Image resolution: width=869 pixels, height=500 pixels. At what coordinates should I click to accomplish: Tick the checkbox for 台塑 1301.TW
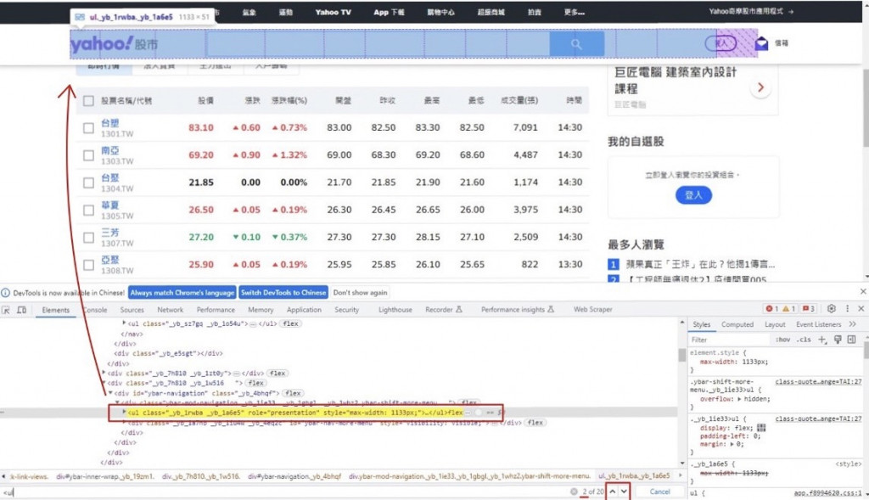(88, 128)
